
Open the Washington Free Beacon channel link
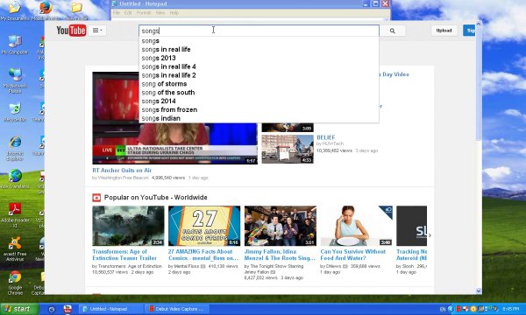pyautogui.click(x=123, y=178)
